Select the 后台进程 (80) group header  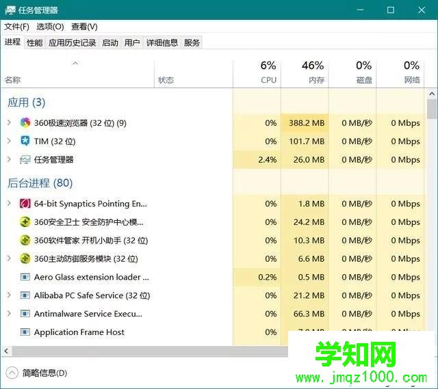pos(40,183)
